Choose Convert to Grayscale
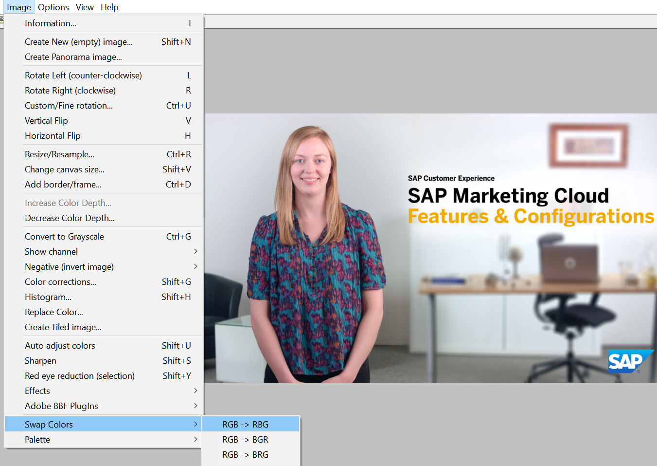657x466 pixels. click(103, 237)
